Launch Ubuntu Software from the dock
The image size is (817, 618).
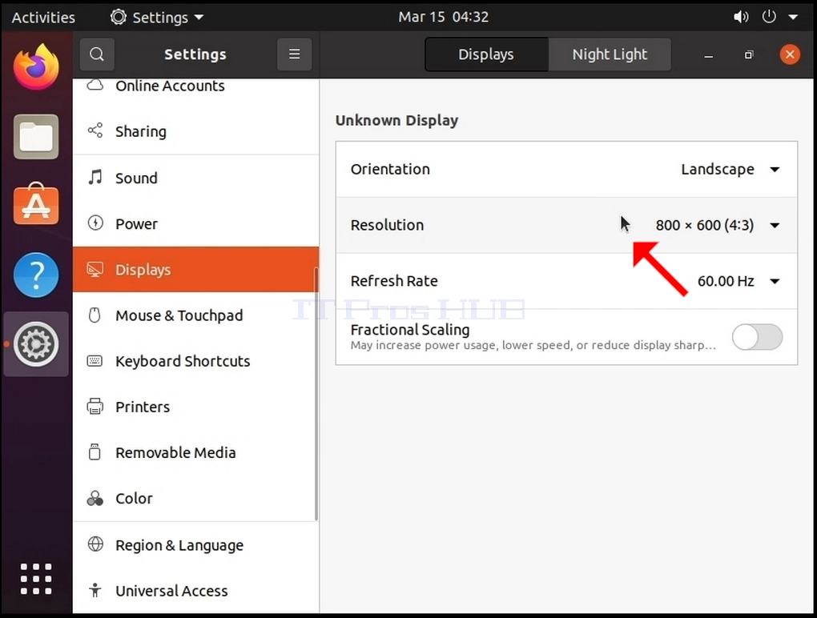click(x=36, y=205)
